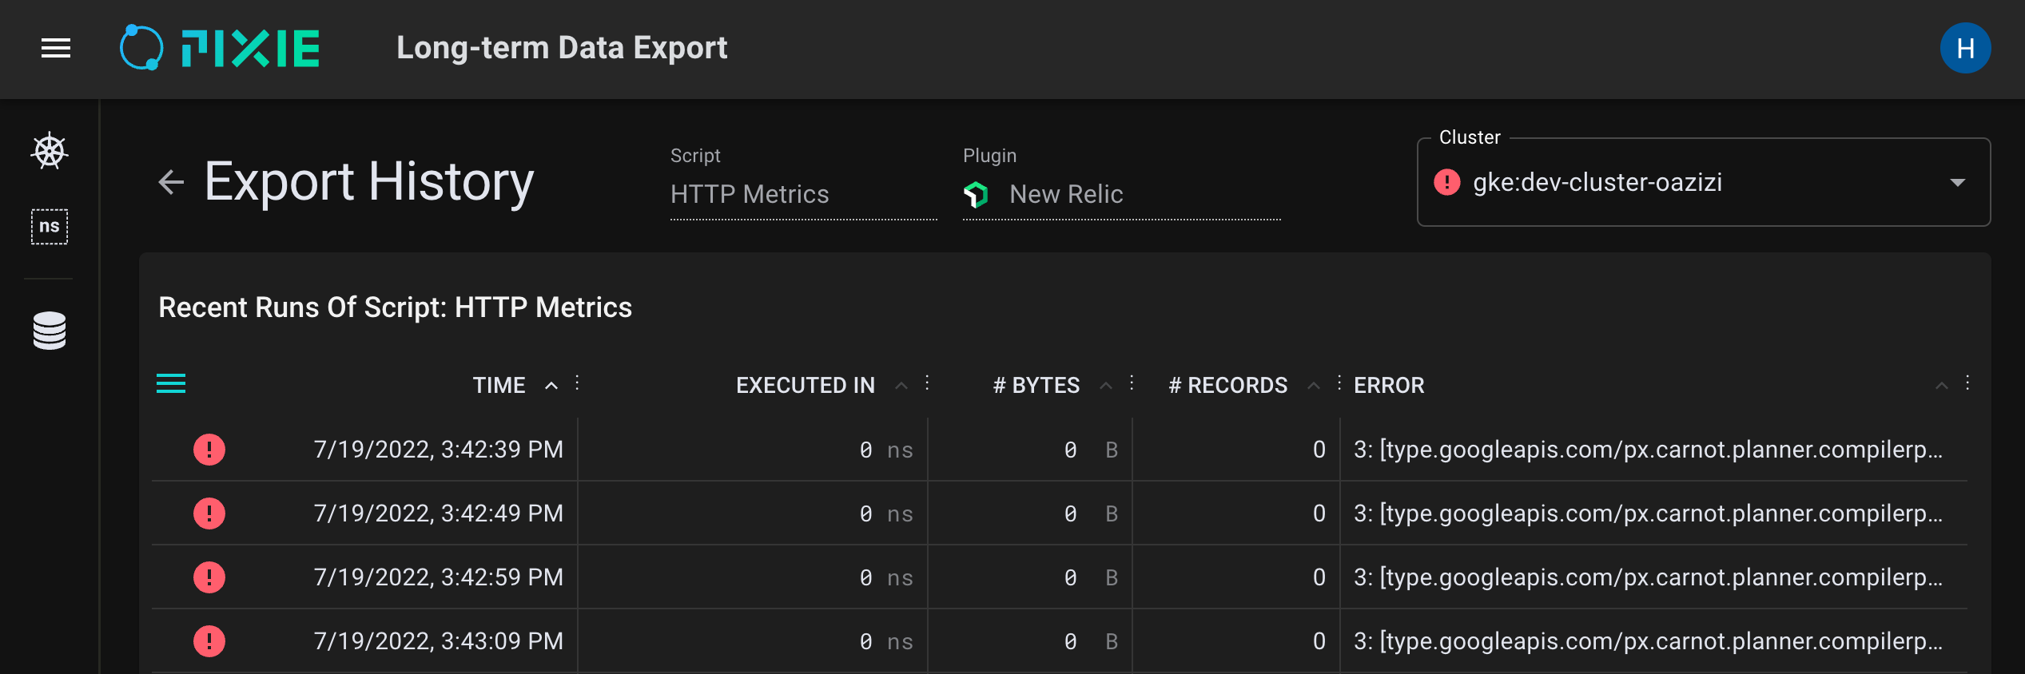Image resolution: width=2025 pixels, height=674 pixels.
Task: Open the Kubernetes cluster sidebar icon
Action: tap(50, 151)
